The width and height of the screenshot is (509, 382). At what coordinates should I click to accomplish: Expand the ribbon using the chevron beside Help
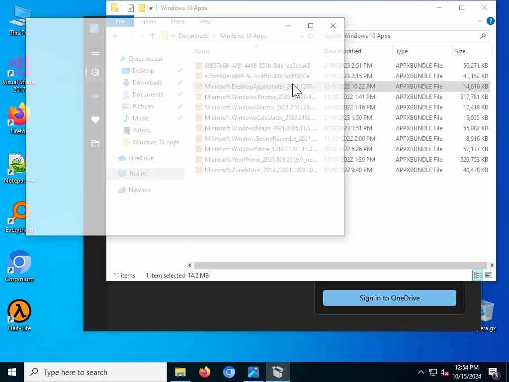click(x=480, y=21)
